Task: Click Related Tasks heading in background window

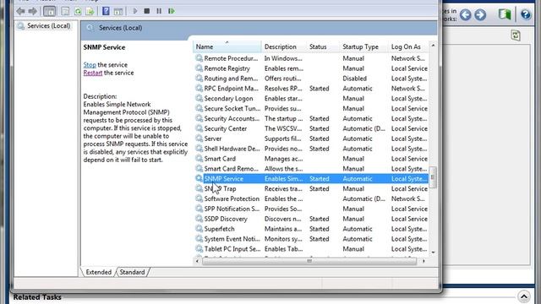Action: coord(37,296)
